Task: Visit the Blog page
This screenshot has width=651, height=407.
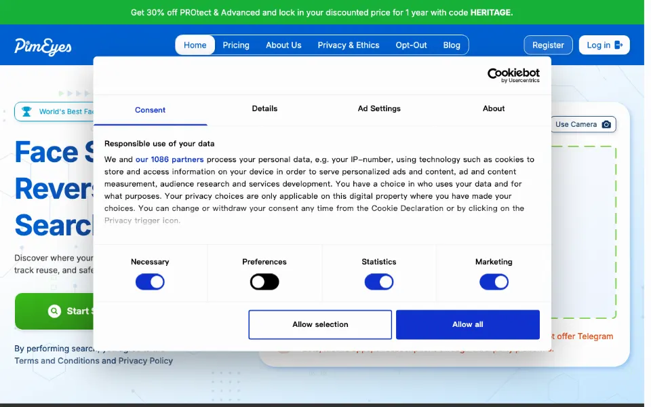Action: click(452, 45)
